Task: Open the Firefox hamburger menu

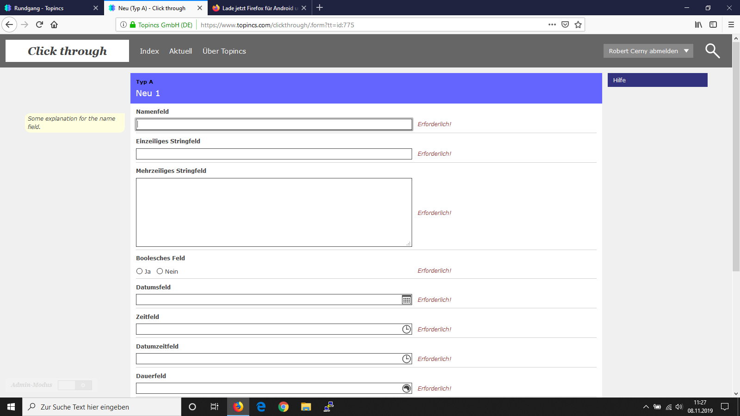Action: pyautogui.click(x=731, y=25)
